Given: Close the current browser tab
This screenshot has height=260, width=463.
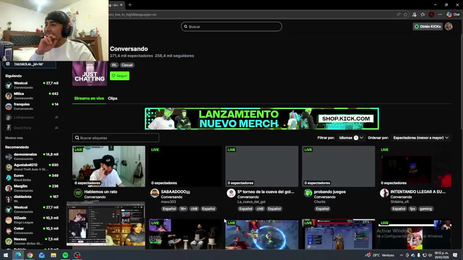Looking at the screenshot, I should 121,5.
